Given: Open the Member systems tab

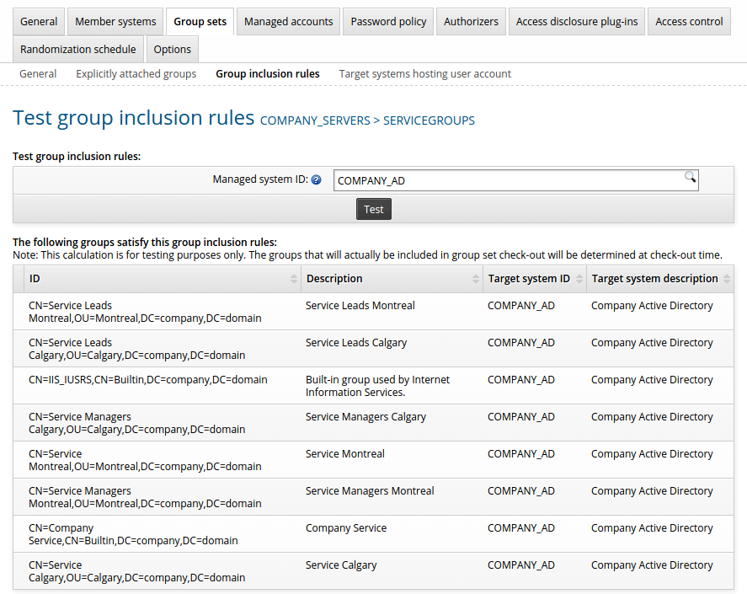Looking at the screenshot, I should pos(115,22).
